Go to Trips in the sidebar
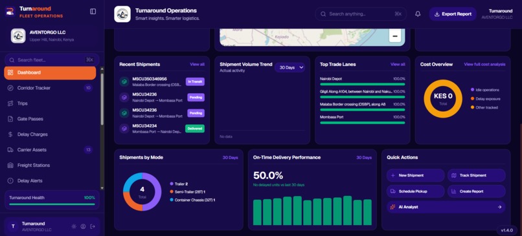Viewport: 522px width, 236px height. tap(50, 103)
